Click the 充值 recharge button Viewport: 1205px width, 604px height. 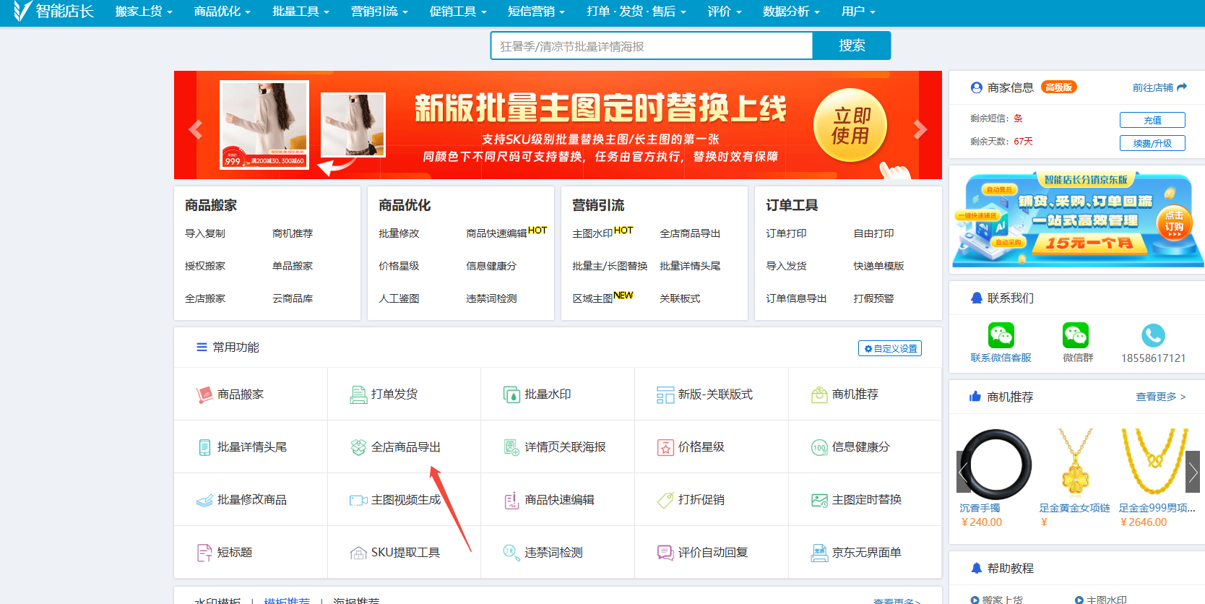1152,120
